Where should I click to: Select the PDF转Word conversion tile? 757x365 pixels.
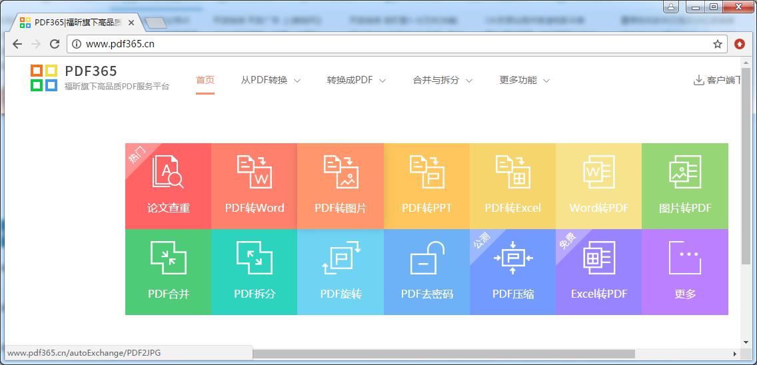point(254,186)
